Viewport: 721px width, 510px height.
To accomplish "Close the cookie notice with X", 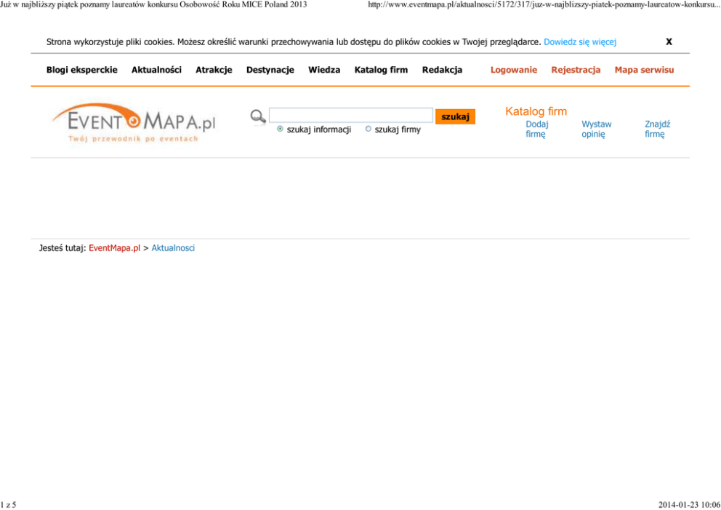I will [669, 42].
